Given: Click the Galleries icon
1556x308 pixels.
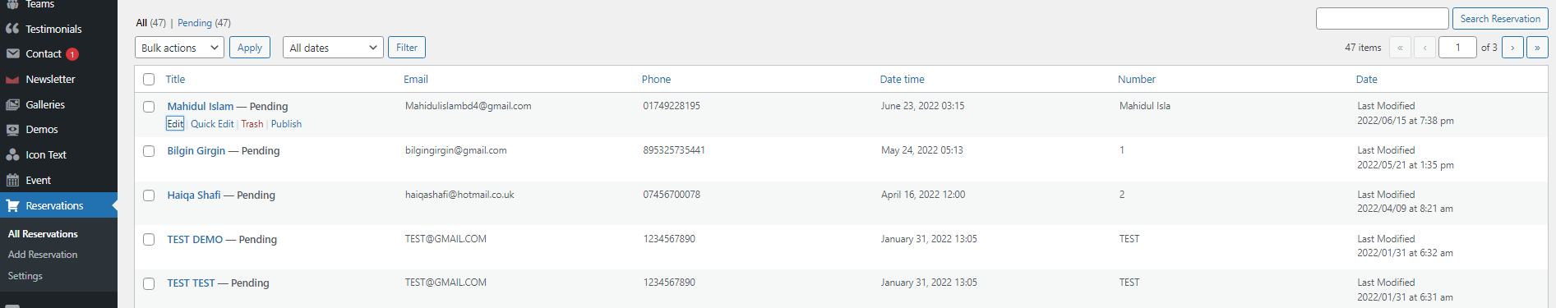Looking at the screenshot, I should tap(12, 105).
